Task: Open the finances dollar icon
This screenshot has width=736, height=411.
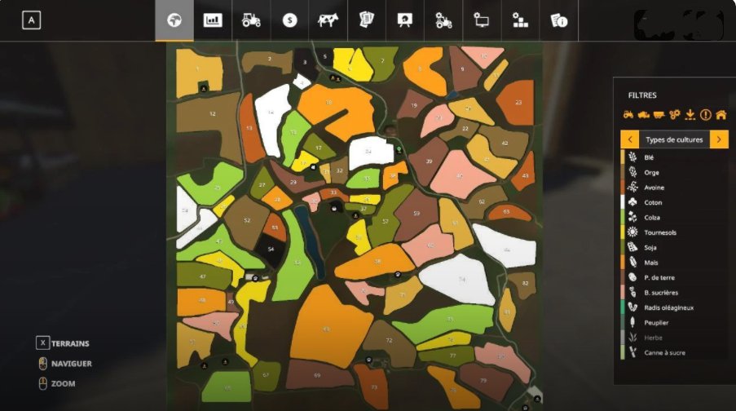Action: click(289, 21)
